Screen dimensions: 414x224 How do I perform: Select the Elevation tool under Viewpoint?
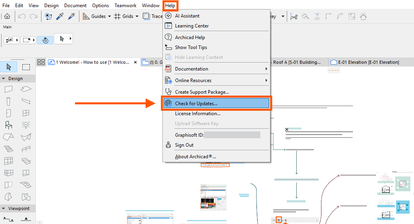pos(26,219)
